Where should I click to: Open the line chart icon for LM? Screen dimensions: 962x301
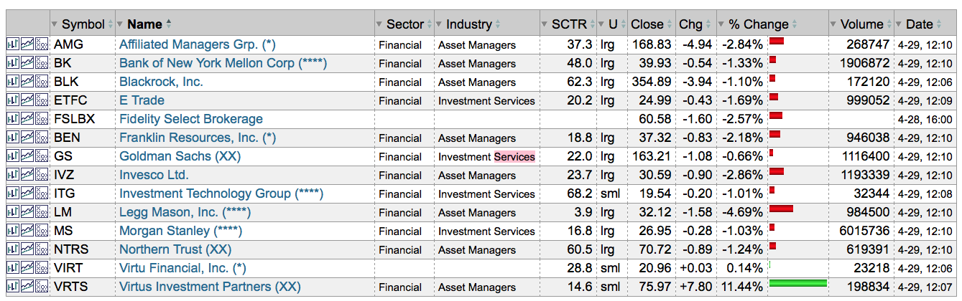[27, 212]
